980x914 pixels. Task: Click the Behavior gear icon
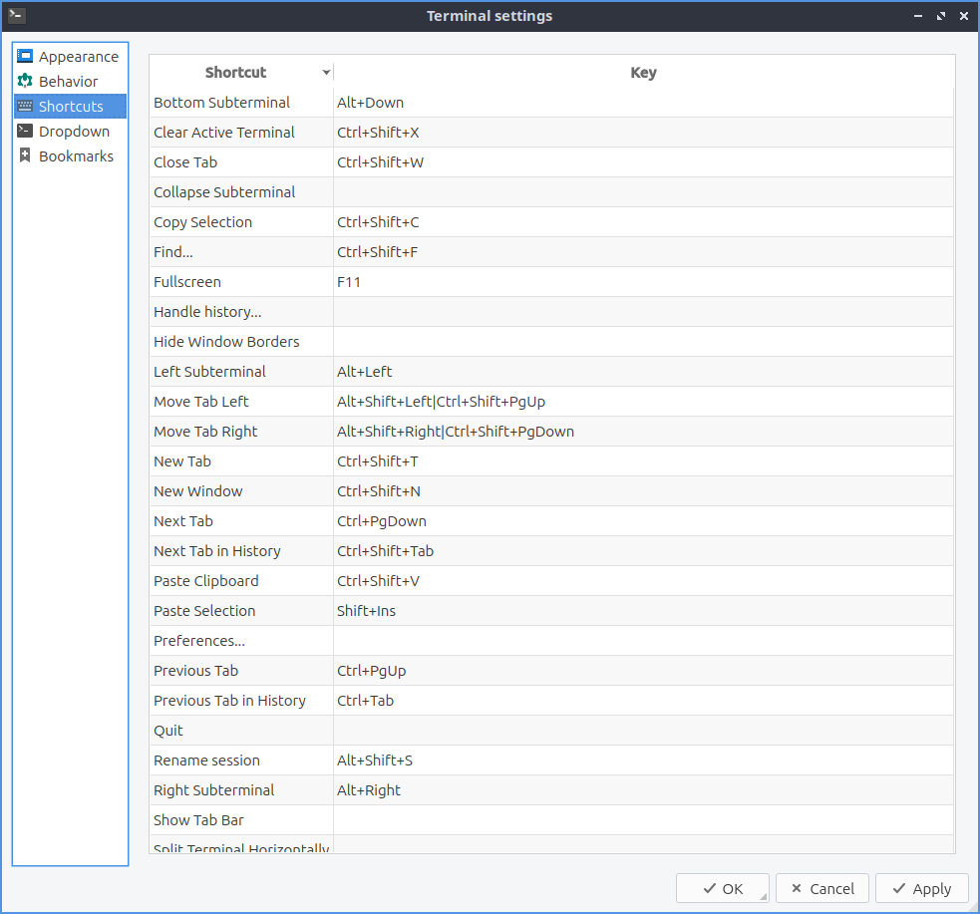tap(25, 82)
